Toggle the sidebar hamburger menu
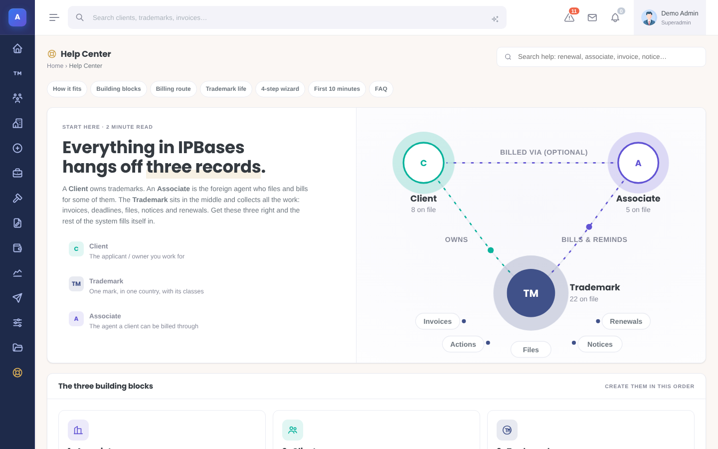718x449 pixels. (x=54, y=17)
